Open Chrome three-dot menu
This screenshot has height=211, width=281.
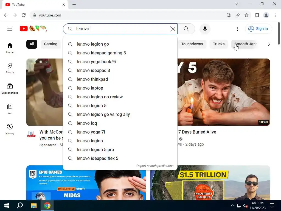pyautogui.click(x=275, y=15)
